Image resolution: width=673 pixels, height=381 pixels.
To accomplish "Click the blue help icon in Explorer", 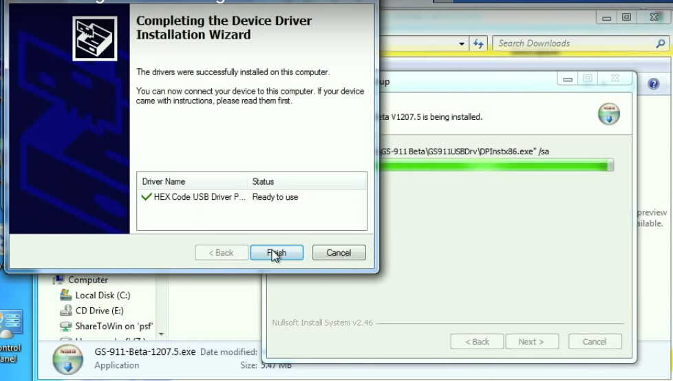I will click(654, 83).
